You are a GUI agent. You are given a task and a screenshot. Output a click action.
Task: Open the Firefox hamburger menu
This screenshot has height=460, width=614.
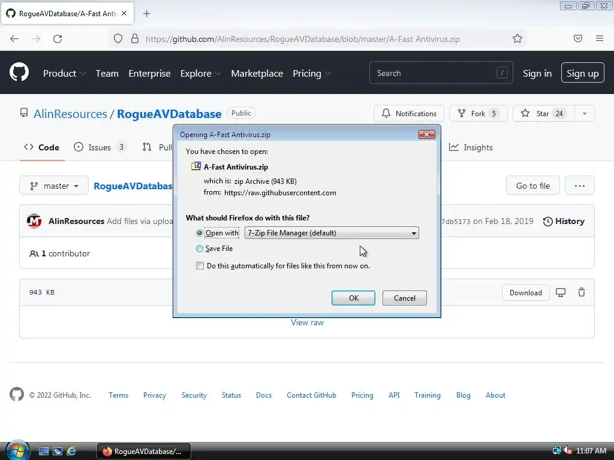(x=600, y=38)
